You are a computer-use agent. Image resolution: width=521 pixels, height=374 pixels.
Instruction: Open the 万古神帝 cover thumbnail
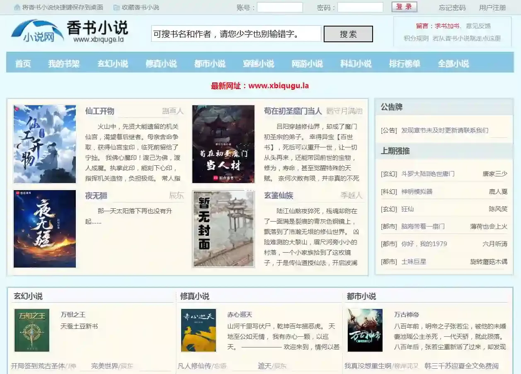365,331
